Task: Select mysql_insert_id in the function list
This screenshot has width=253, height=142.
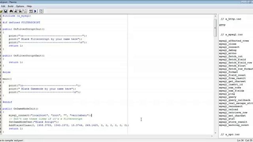Action: 231,84
